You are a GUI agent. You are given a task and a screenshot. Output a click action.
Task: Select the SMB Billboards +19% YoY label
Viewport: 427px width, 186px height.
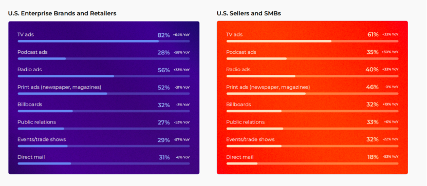click(390, 104)
